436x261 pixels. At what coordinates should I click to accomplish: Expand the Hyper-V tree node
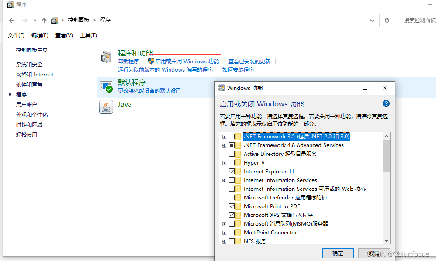coord(224,163)
